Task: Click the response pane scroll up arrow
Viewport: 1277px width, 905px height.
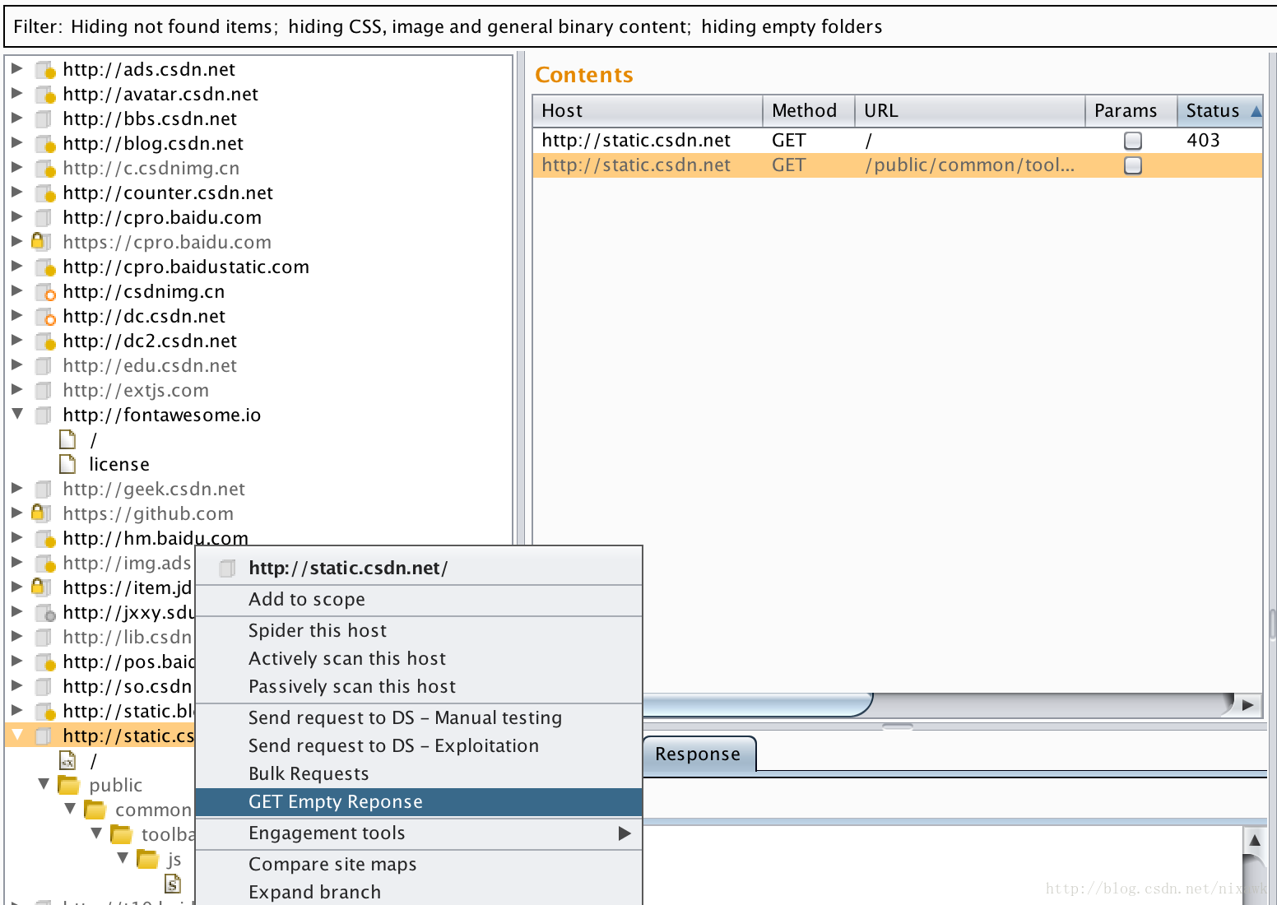Action: pos(1254,840)
